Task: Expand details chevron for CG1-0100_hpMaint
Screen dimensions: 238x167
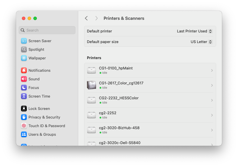Action: [212, 70]
